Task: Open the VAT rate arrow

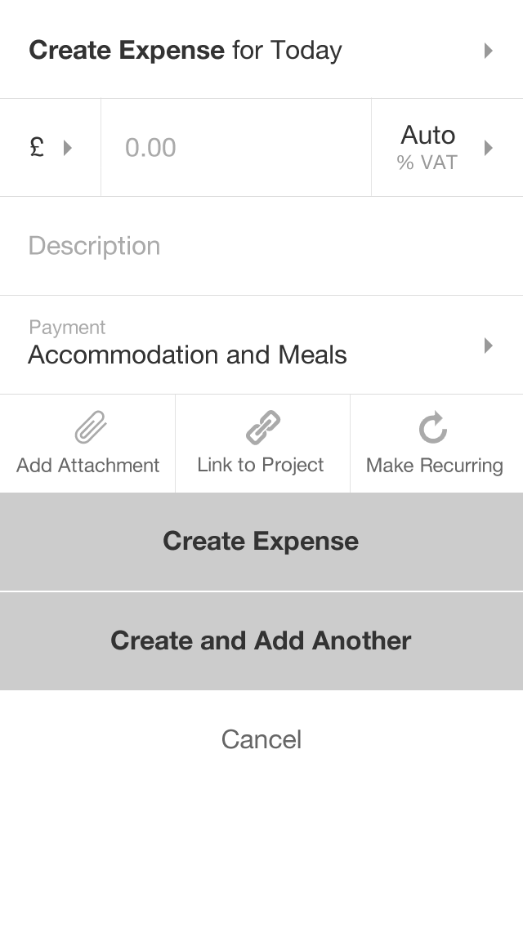Action: coord(488,148)
